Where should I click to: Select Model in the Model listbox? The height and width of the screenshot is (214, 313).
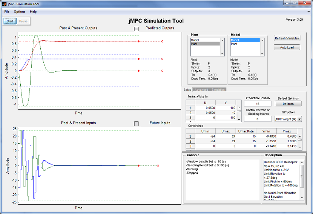click(x=245, y=40)
